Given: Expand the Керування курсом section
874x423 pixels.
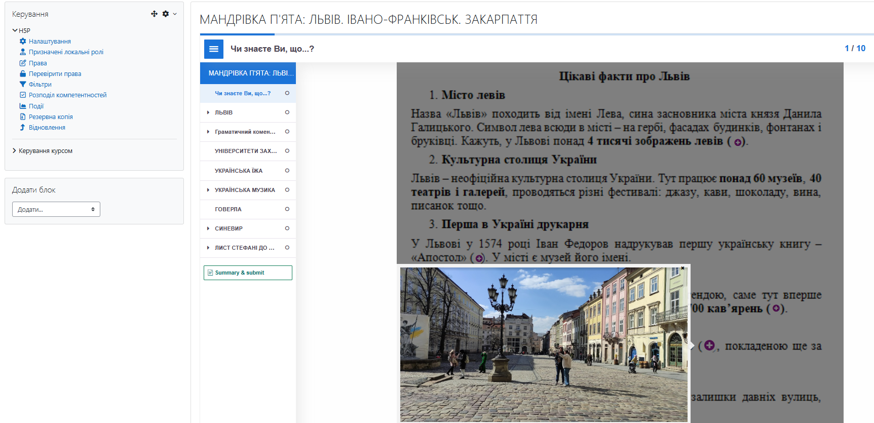Looking at the screenshot, I should point(14,150).
